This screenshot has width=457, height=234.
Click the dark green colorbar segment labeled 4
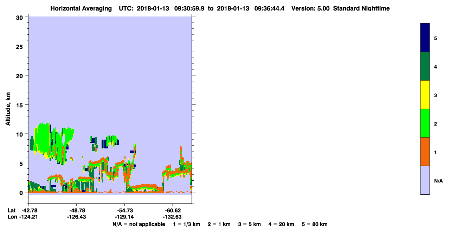click(x=425, y=66)
